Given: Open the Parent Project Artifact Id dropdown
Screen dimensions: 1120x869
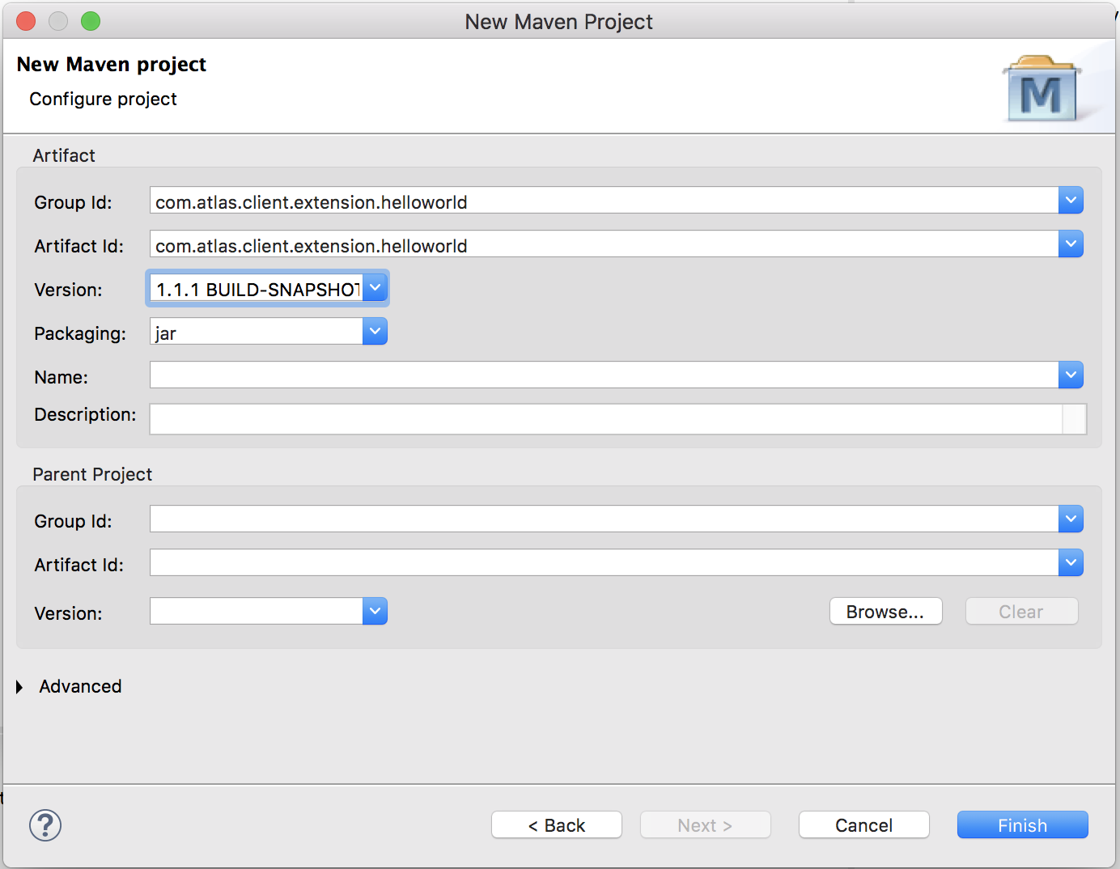Looking at the screenshot, I should [x=1071, y=563].
